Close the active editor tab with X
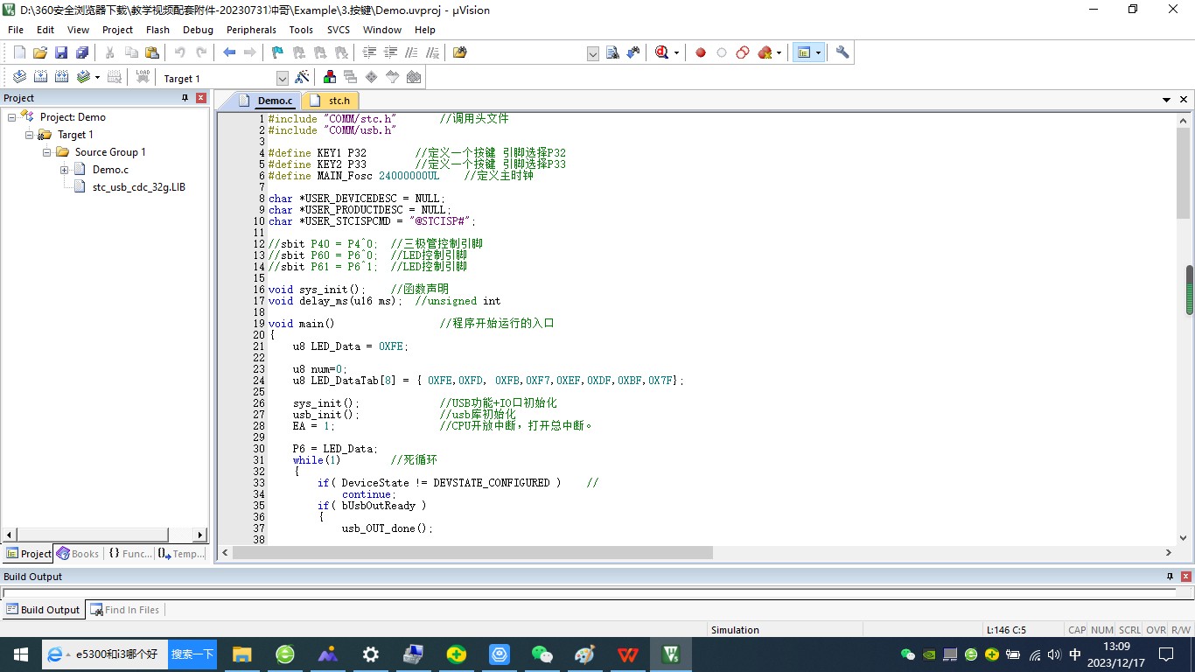The height and width of the screenshot is (672, 1195). click(x=1185, y=100)
